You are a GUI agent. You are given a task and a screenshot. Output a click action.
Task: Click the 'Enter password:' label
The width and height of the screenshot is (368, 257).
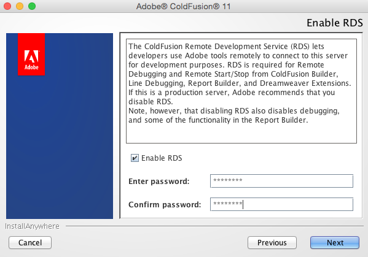(x=159, y=182)
